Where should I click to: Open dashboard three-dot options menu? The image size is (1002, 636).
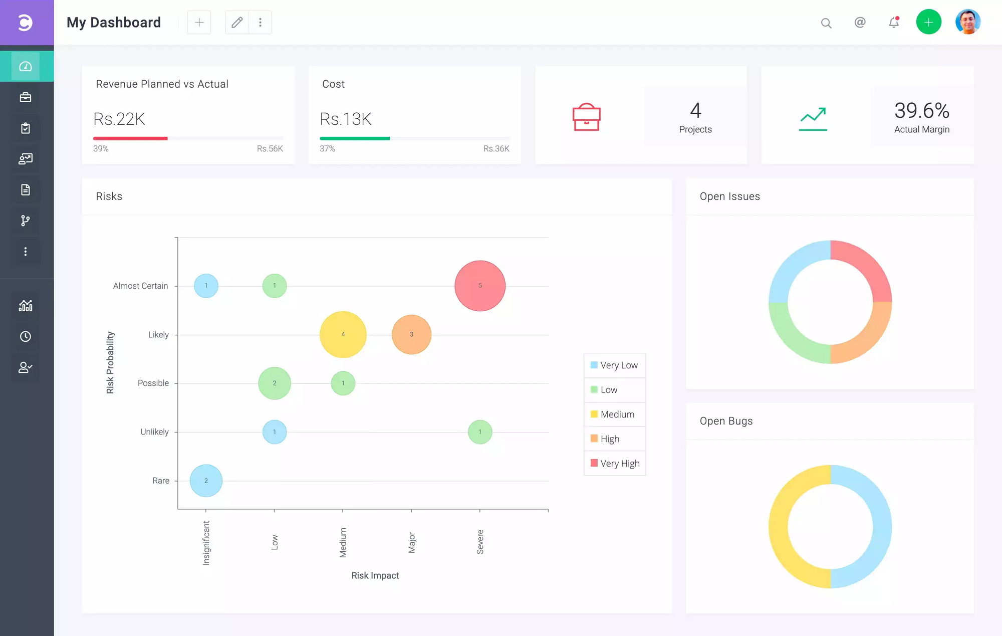260,23
